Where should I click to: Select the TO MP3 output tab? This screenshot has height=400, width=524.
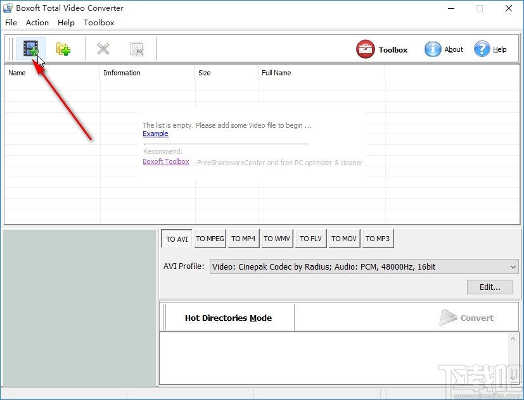378,239
